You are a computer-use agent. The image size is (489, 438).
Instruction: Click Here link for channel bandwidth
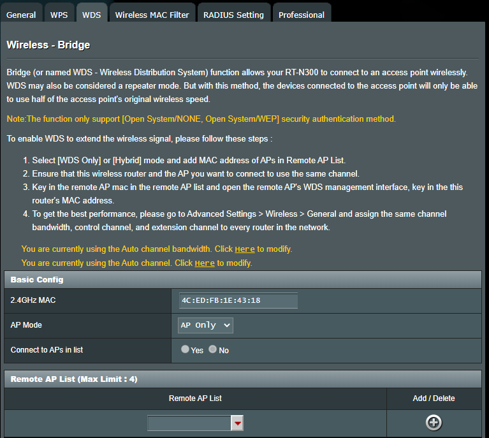[245, 249]
